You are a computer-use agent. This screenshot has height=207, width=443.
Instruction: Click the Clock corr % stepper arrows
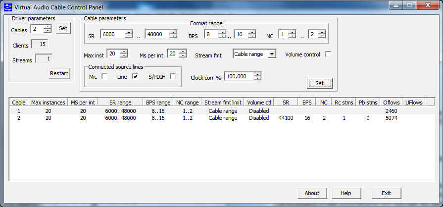(x=257, y=76)
